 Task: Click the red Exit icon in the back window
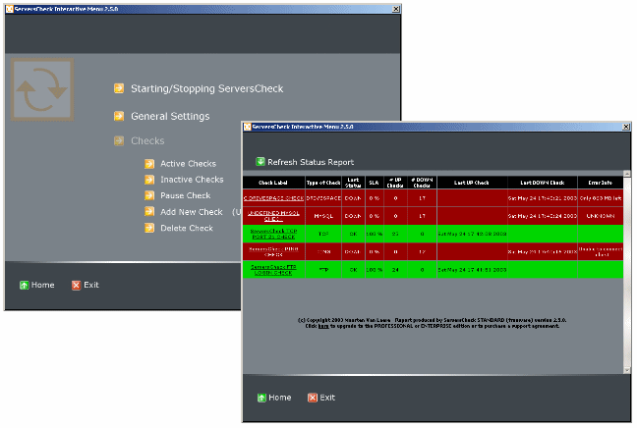pos(76,286)
